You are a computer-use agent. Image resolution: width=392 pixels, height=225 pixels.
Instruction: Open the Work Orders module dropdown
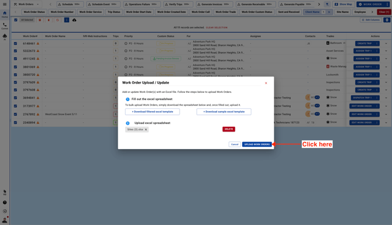point(26,4)
